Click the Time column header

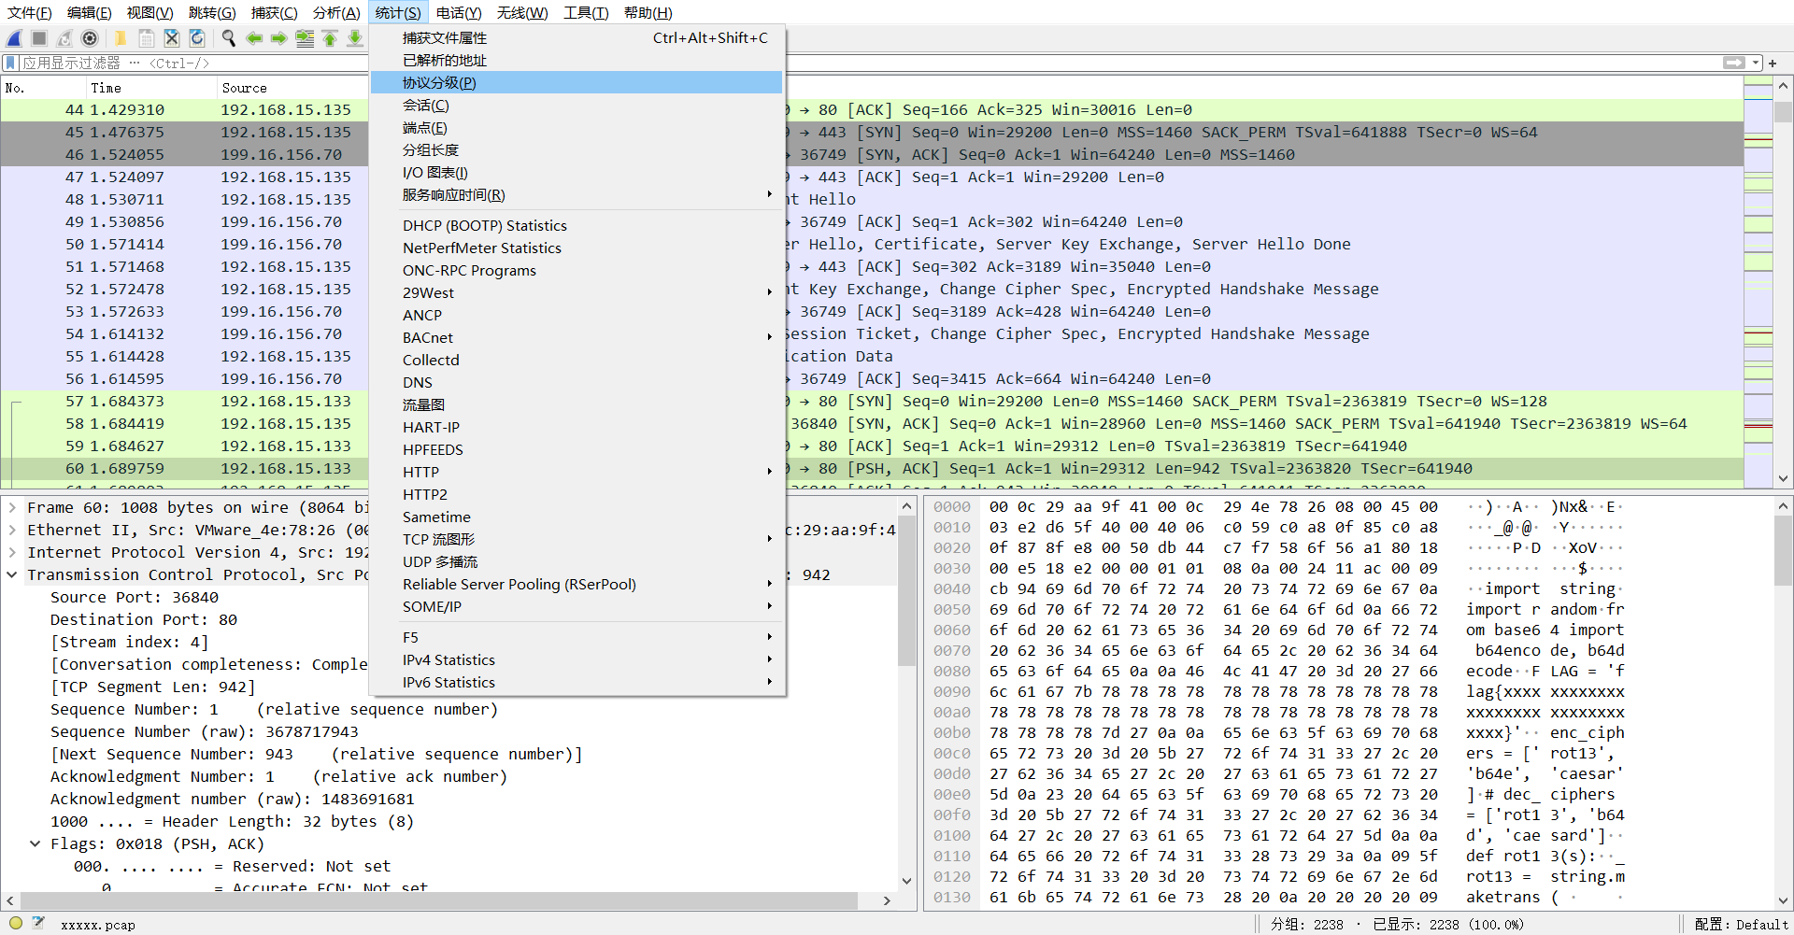pyautogui.click(x=150, y=88)
